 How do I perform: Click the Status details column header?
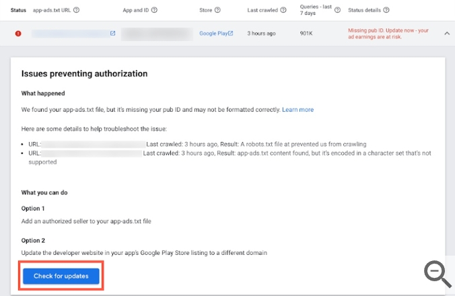tap(364, 10)
